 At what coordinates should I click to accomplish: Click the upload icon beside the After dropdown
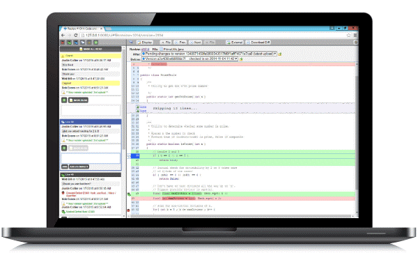(280, 54)
